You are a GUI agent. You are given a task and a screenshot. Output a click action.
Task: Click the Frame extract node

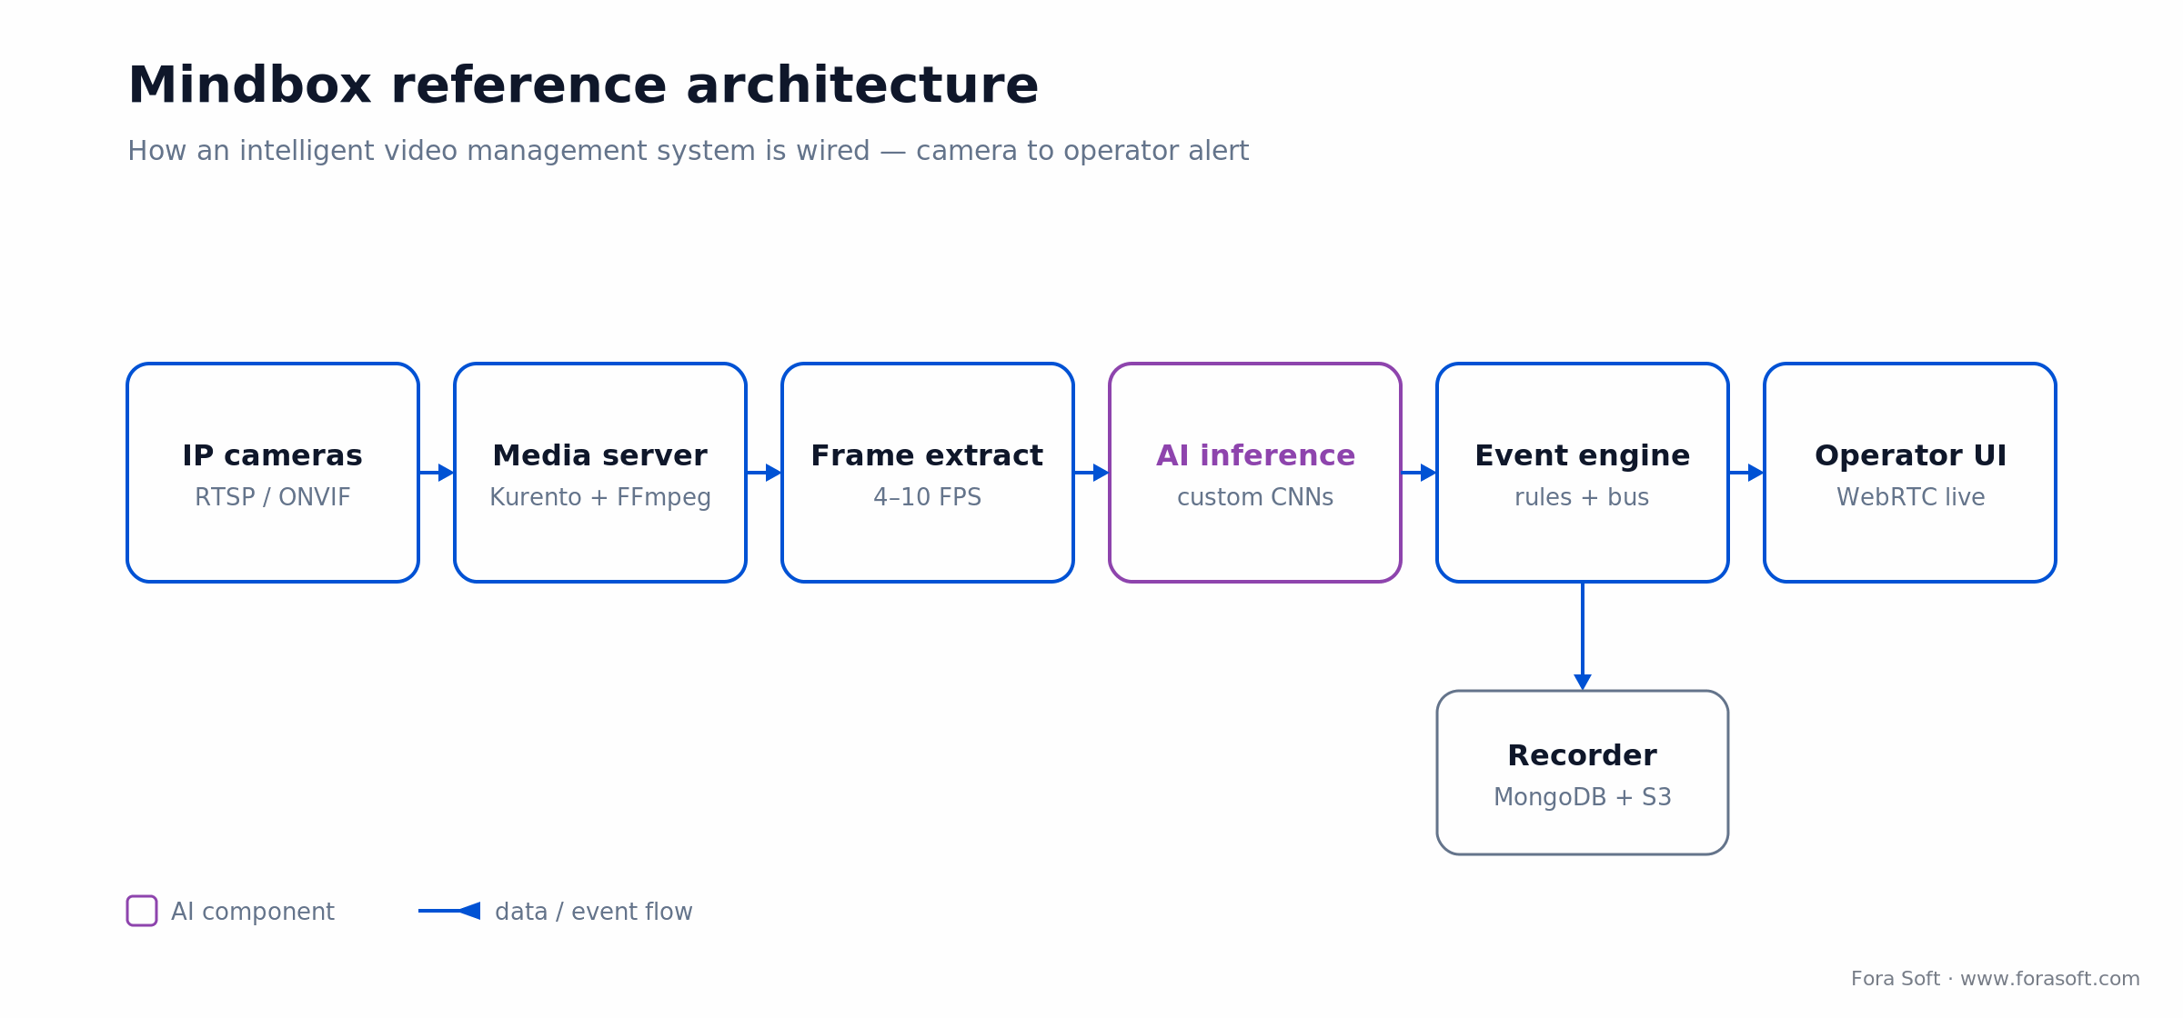[928, 473]
